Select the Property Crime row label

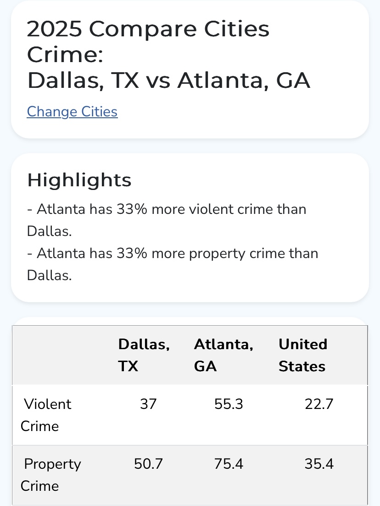click(x=50, y=475)
